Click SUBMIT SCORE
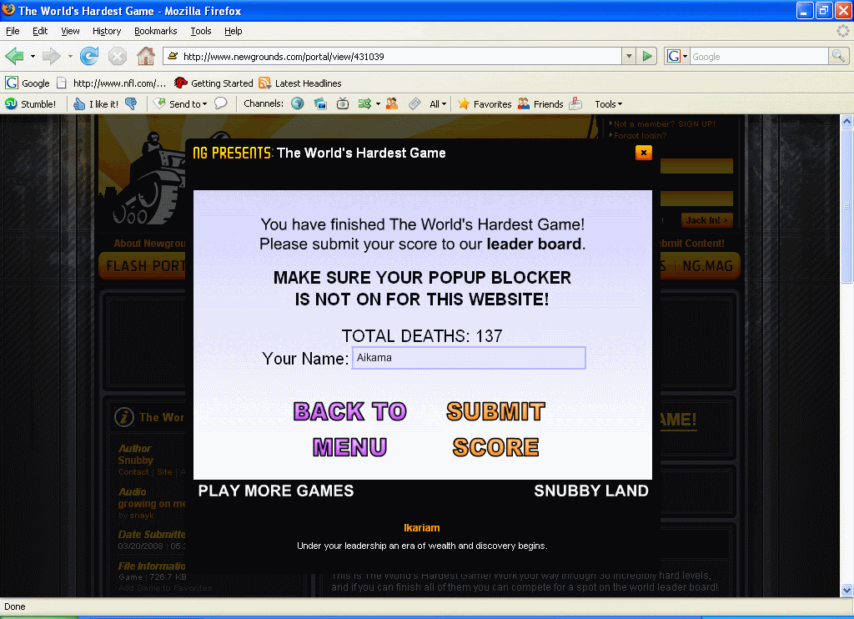The image size is (854, 619). click(x=495, y=430)
